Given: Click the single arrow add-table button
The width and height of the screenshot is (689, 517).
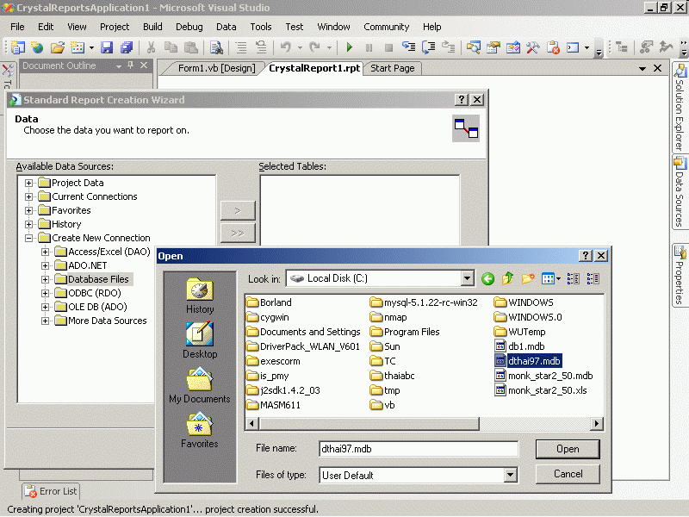Looking at the screenshot, I should (x=238, y=210).
